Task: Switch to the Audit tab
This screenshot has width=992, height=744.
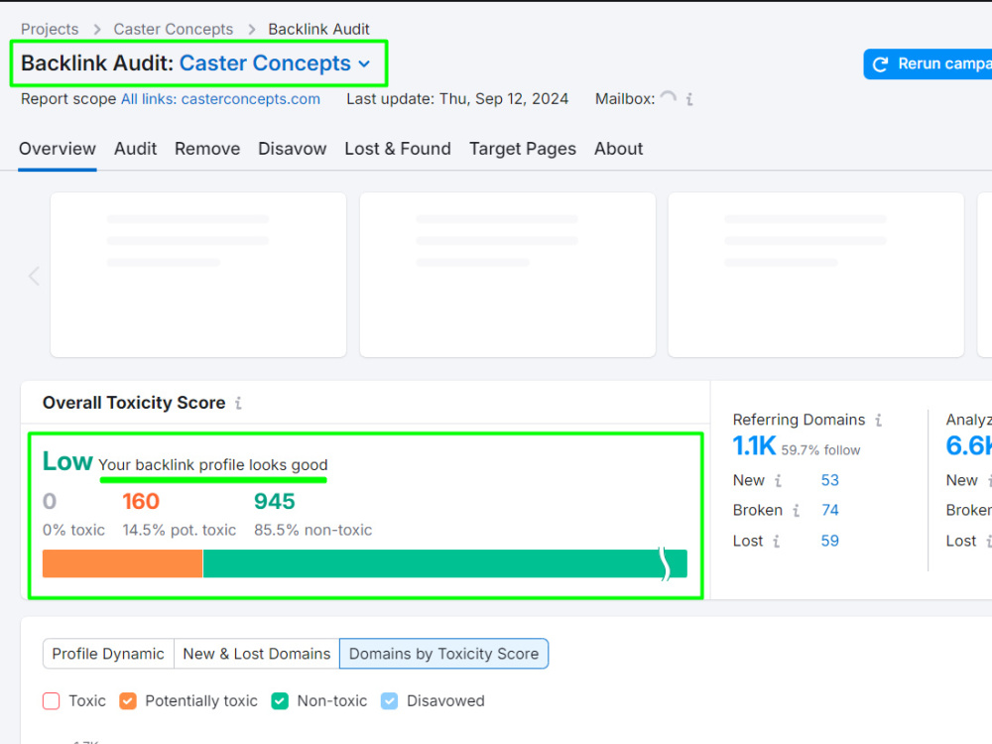Action: (x=135, y=149)
